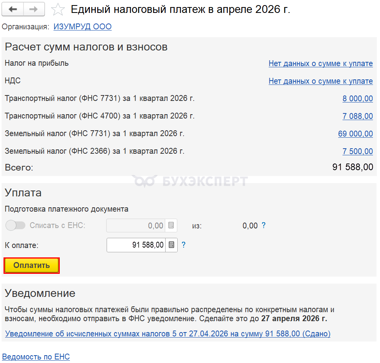Screen dimensions: 380x363
Task: Add page to favorites with star icon
Action: point(58,9)
